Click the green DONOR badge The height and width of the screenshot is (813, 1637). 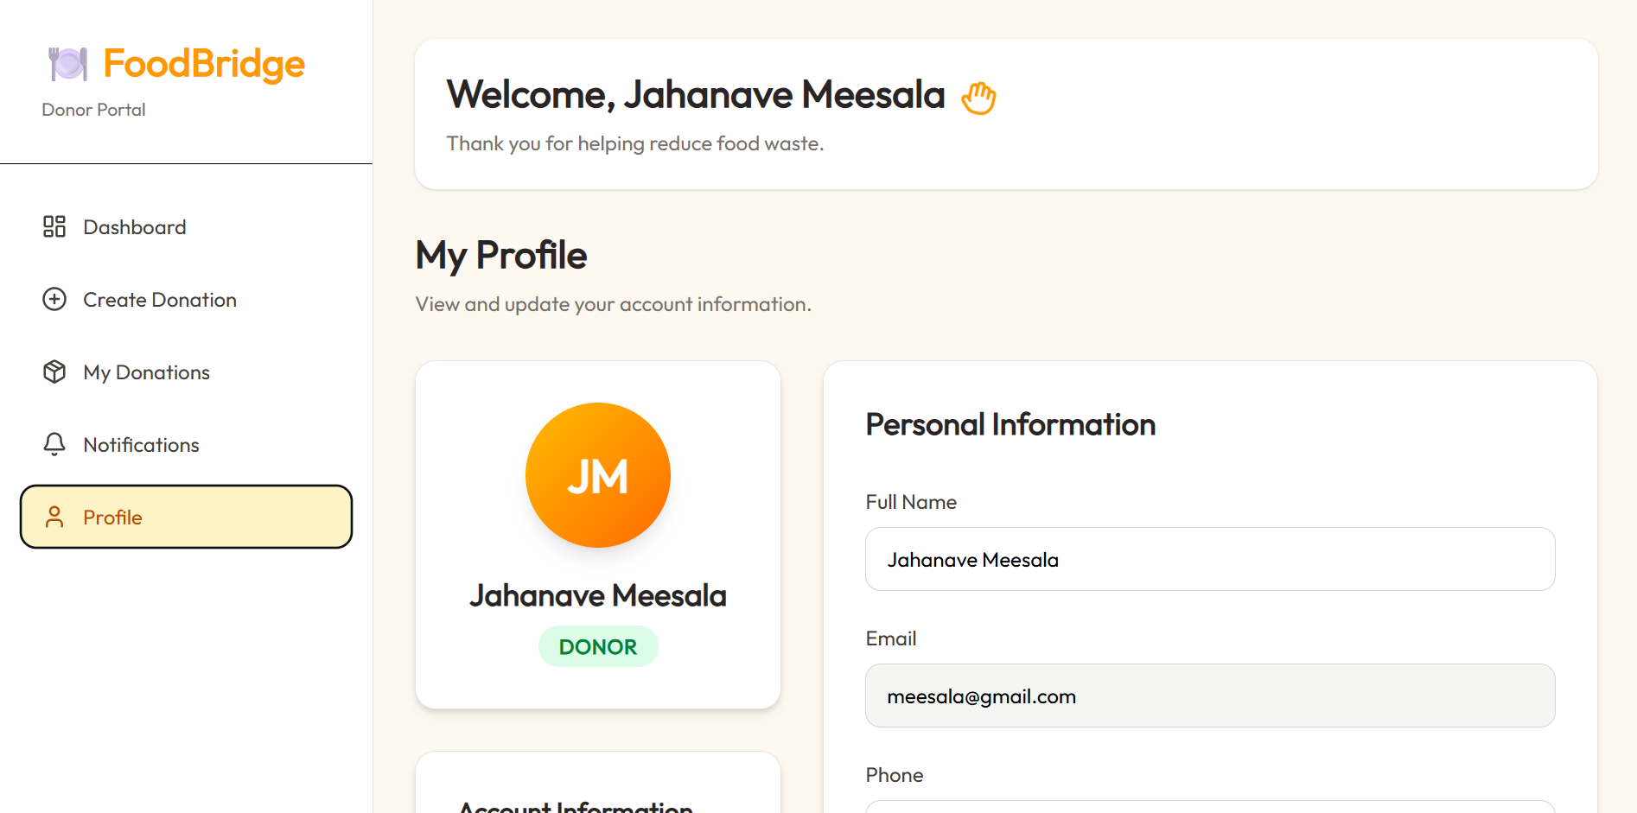click(598, 646)
